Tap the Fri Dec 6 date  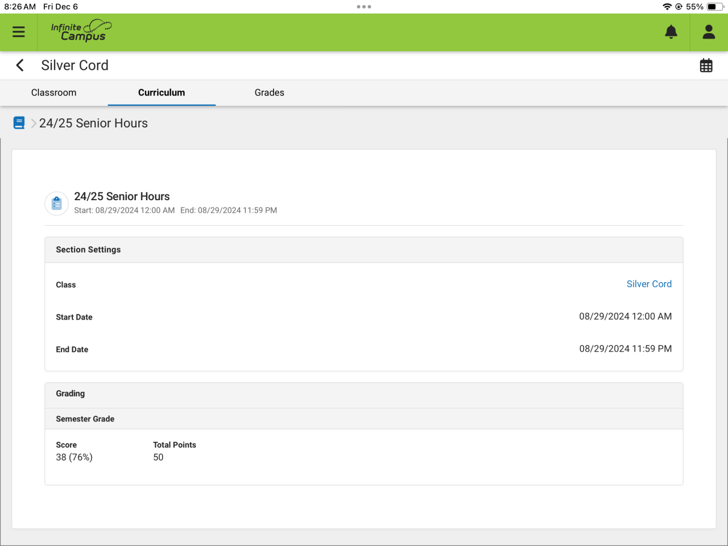(x=60, y=7)
